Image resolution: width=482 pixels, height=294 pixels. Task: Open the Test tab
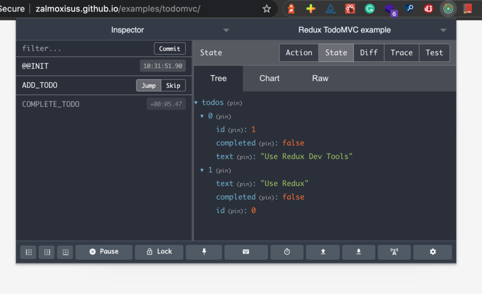click(x=434, y=53)
